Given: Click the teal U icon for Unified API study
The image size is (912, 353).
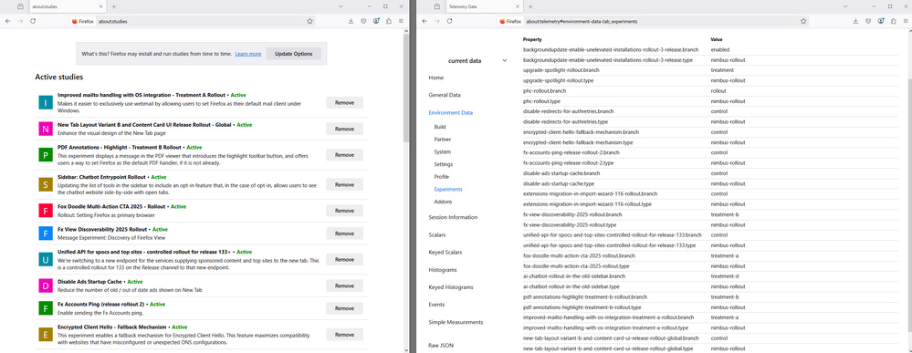Looking at the screenshot, I should click(x=45, y=259).
